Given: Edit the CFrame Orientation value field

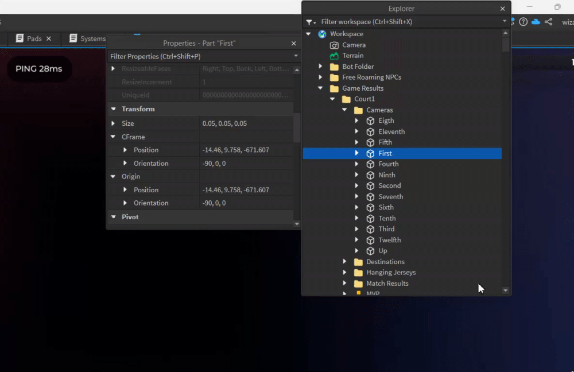Looking at the screenshot, I should click(246, 164).
